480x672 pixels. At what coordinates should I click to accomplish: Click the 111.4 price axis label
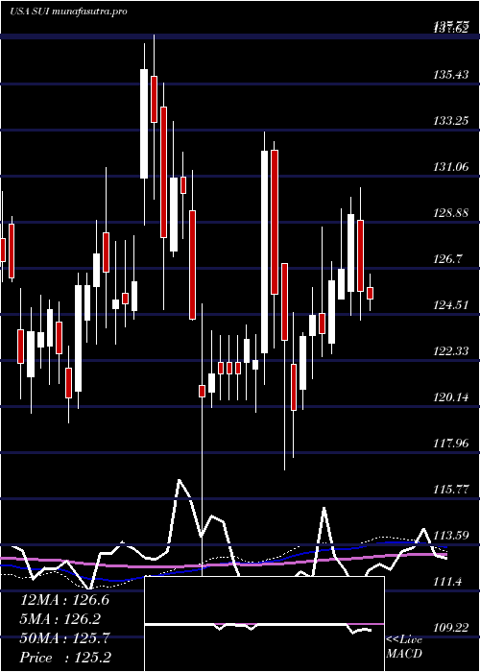tap(448, 582)
